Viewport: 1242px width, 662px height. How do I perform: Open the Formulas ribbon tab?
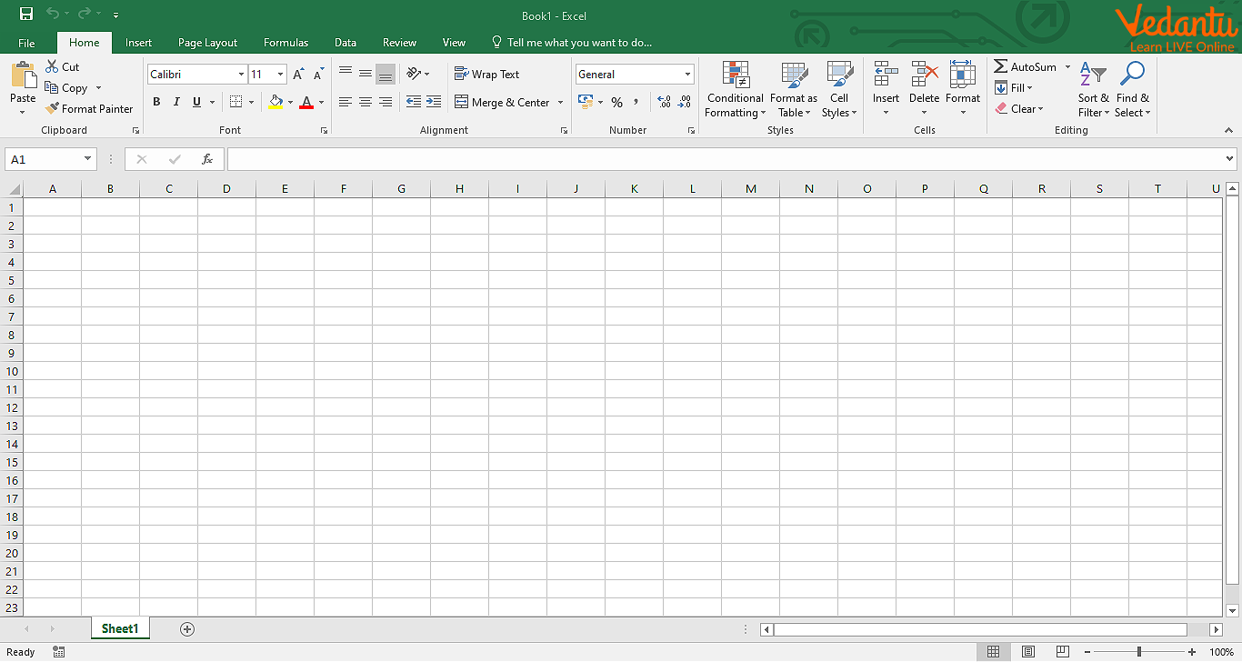[x=285, y=43]
